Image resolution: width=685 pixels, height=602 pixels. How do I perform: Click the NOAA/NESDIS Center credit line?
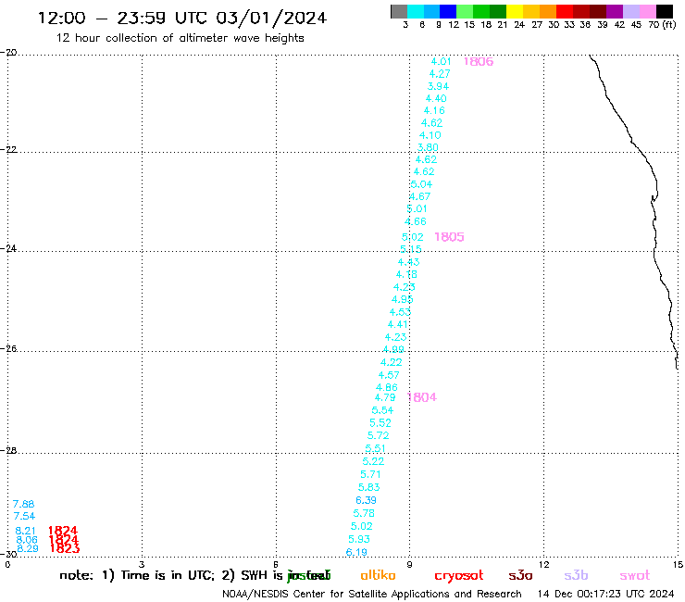[x=372, y=595]
